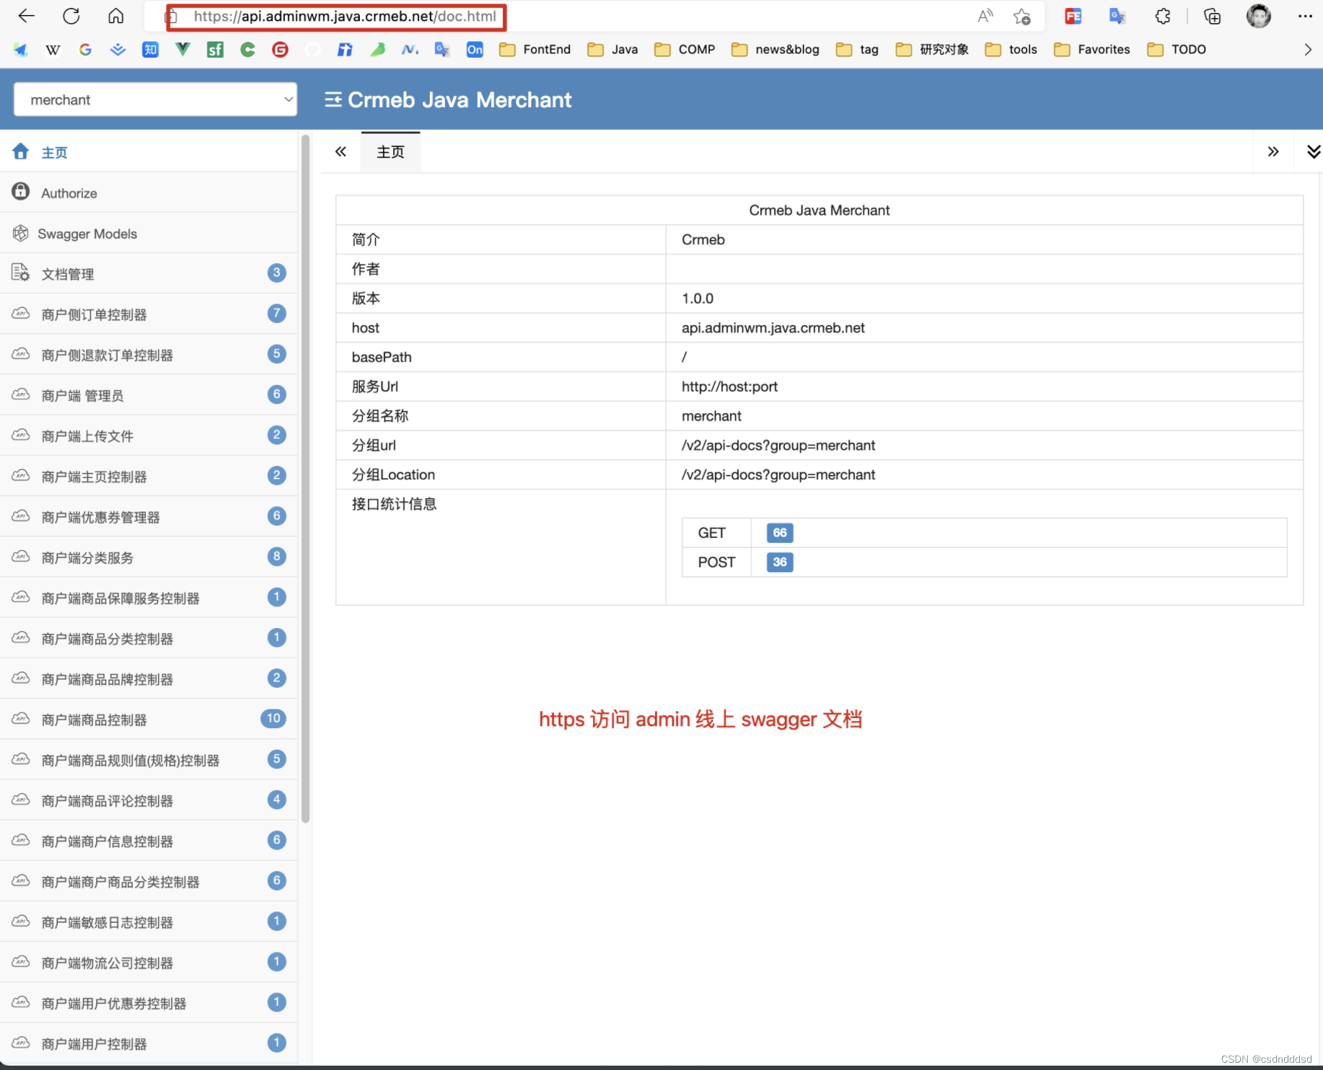Open 商户端用户优惠券控制器 menu item

pos(149,1002)
